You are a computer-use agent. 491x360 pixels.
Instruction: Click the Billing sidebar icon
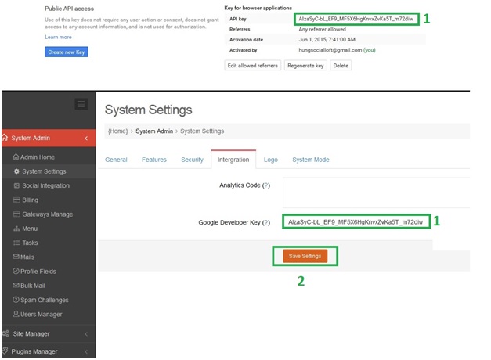[16, 200]
